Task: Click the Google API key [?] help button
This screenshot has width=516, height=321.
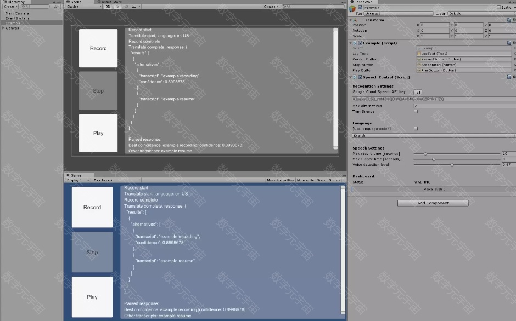Action: coord(417,92)
